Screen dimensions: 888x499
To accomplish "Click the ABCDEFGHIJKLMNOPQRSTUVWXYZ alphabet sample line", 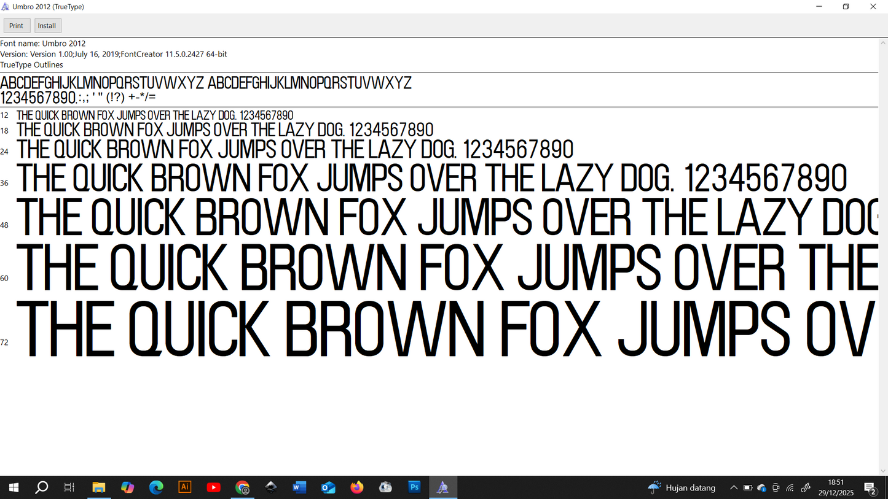I will pyautogui.click(x=206, y=83).
